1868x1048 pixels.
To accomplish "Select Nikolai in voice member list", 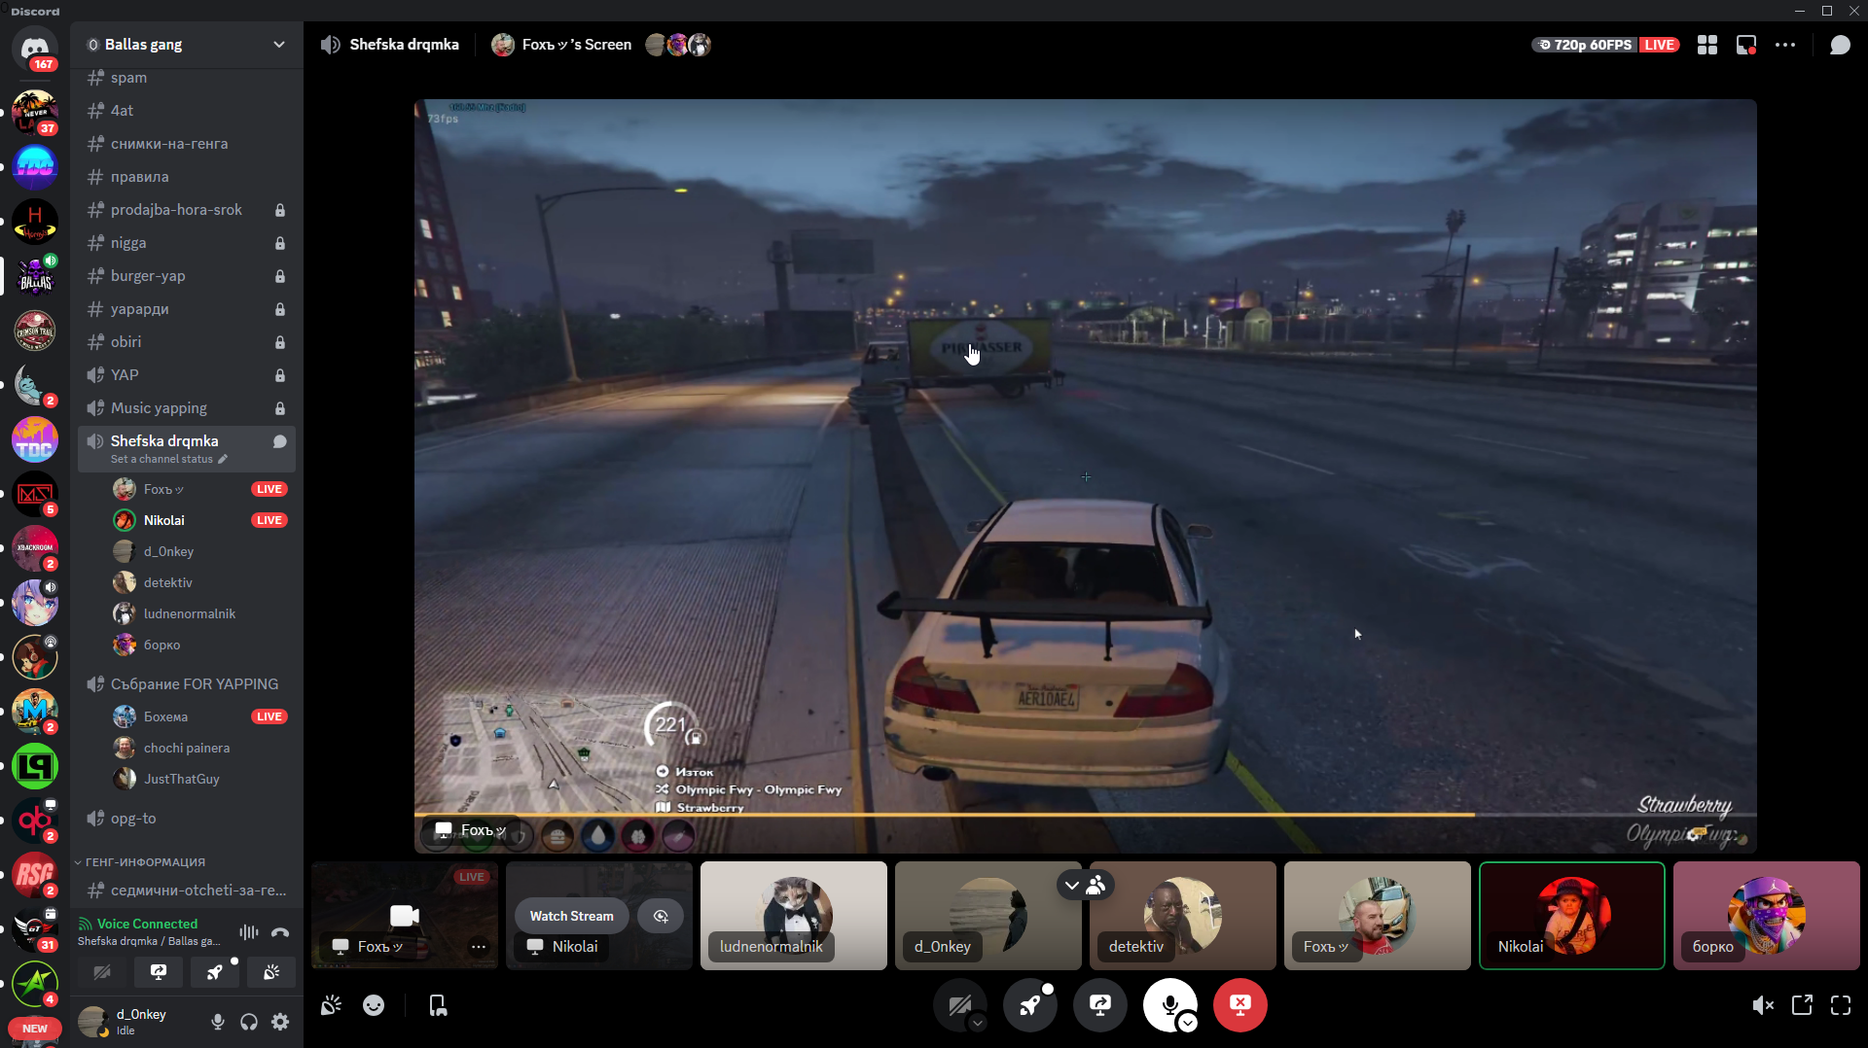I will pos(199,520).
